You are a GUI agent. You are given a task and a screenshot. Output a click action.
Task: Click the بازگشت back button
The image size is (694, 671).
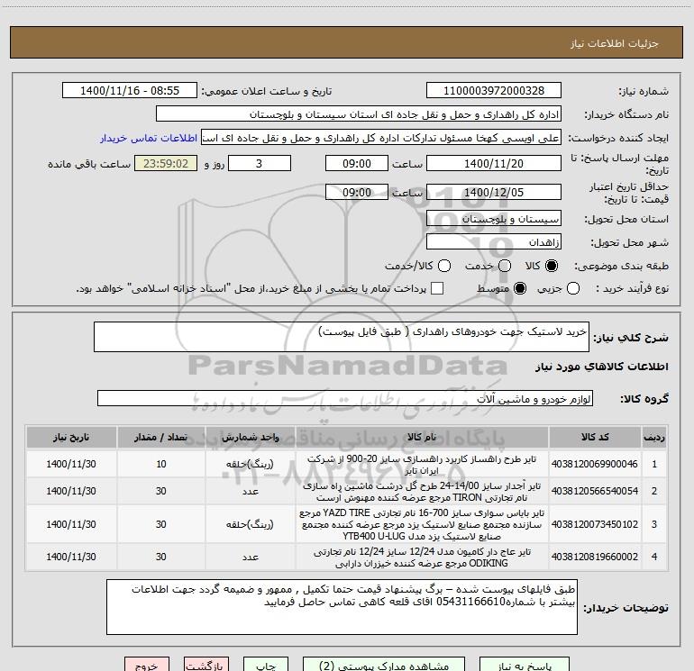[206, 666]
